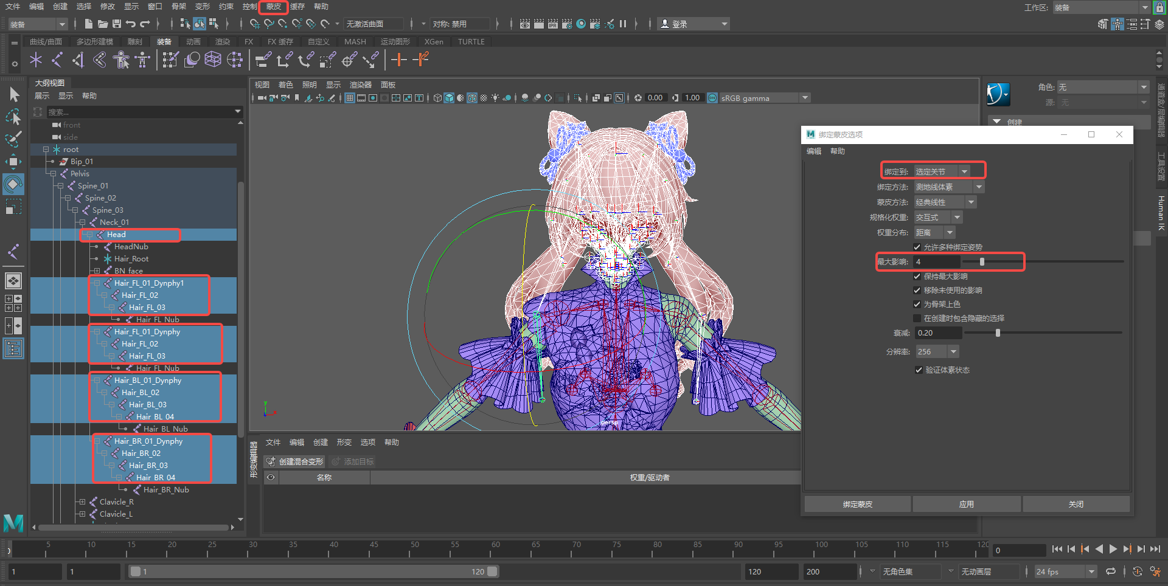Open the Normalize weights dropdown

938,217
